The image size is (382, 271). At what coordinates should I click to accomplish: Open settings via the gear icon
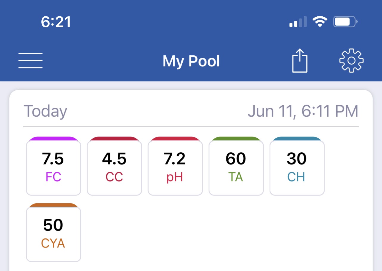tap(351, 60)
